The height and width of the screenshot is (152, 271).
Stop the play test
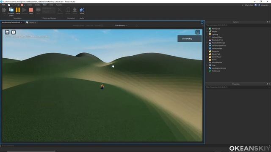(x=31, y=11)
